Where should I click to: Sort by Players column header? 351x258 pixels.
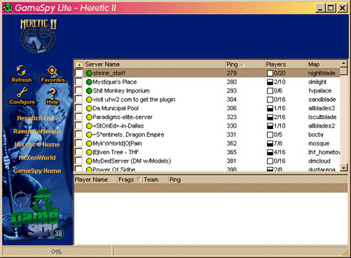(286, 64)
